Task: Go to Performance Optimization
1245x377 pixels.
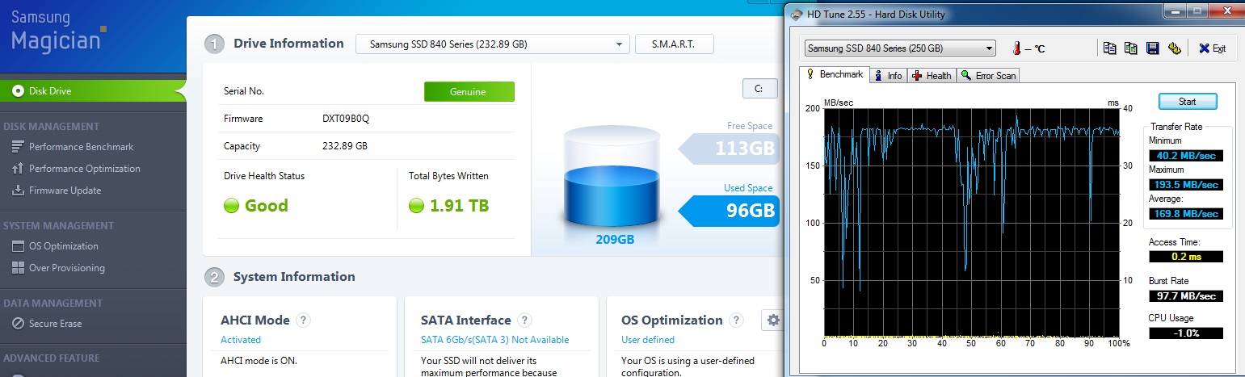Action: tap(84, 169)
